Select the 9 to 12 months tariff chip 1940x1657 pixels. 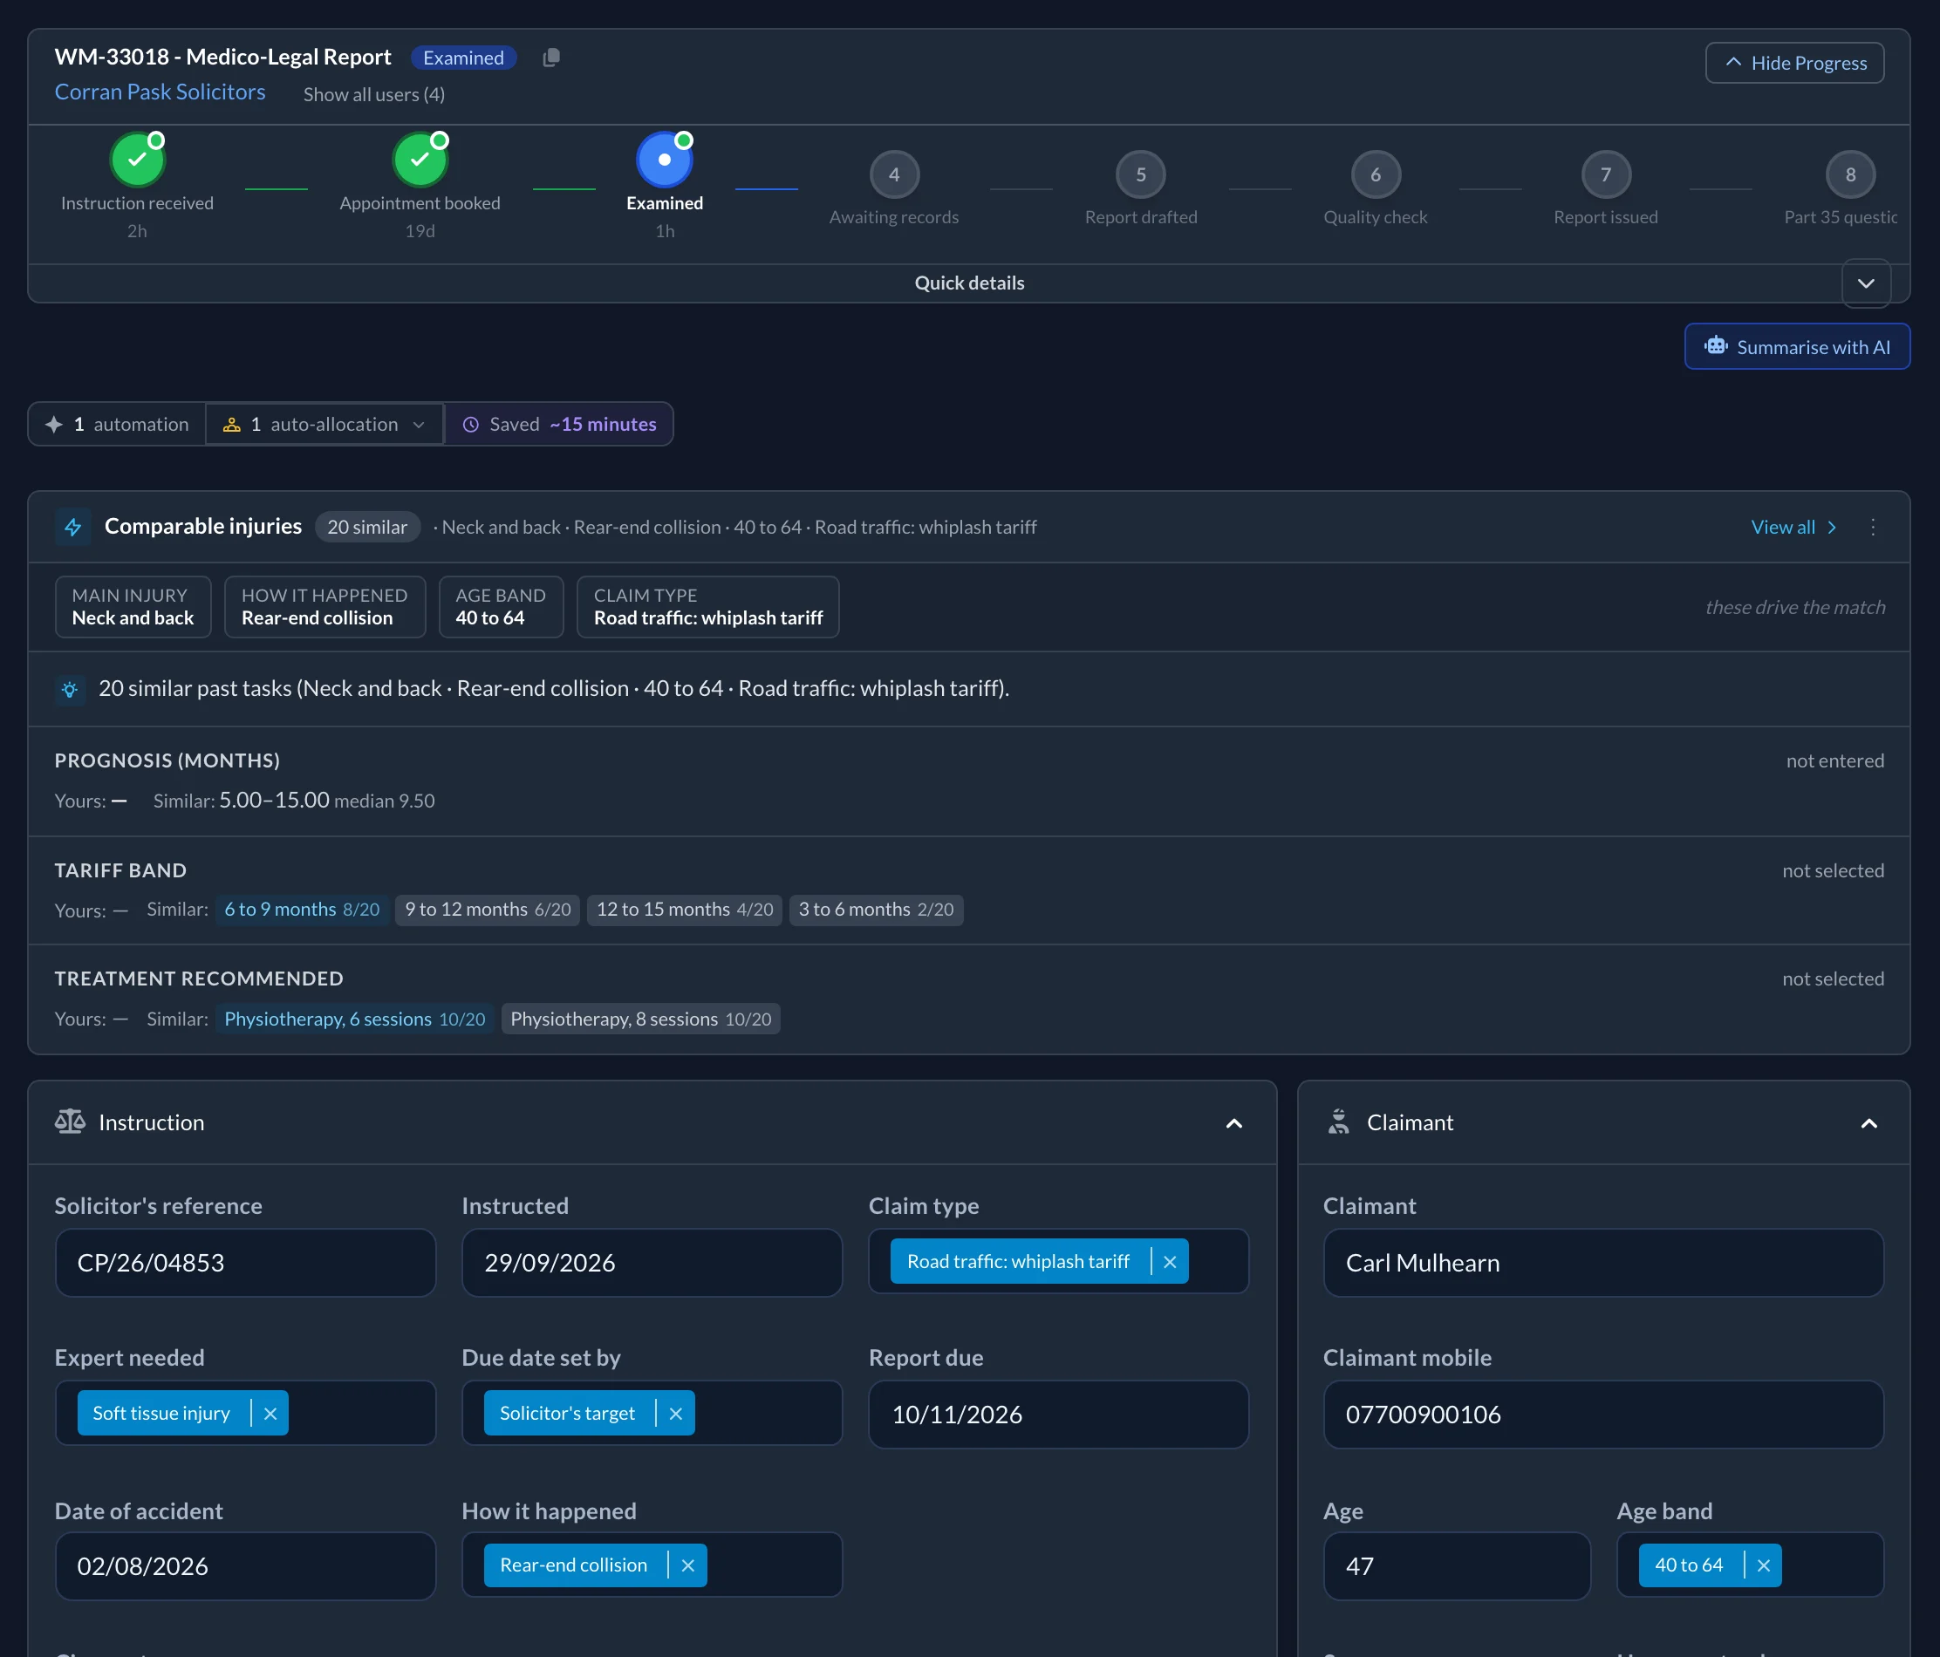point(488,909)
